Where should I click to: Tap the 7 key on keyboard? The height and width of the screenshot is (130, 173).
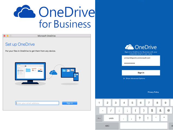click(149, 103)
